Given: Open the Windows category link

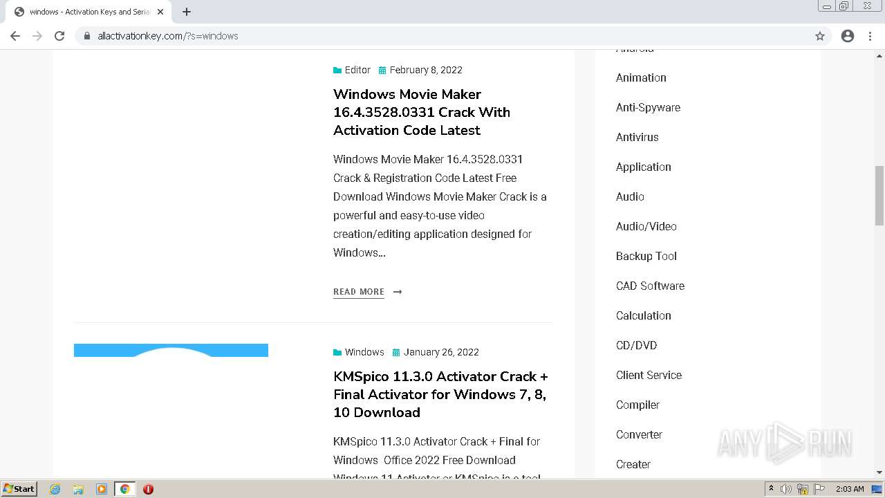Looking at the screenshot, I should [x=364, y=352].
